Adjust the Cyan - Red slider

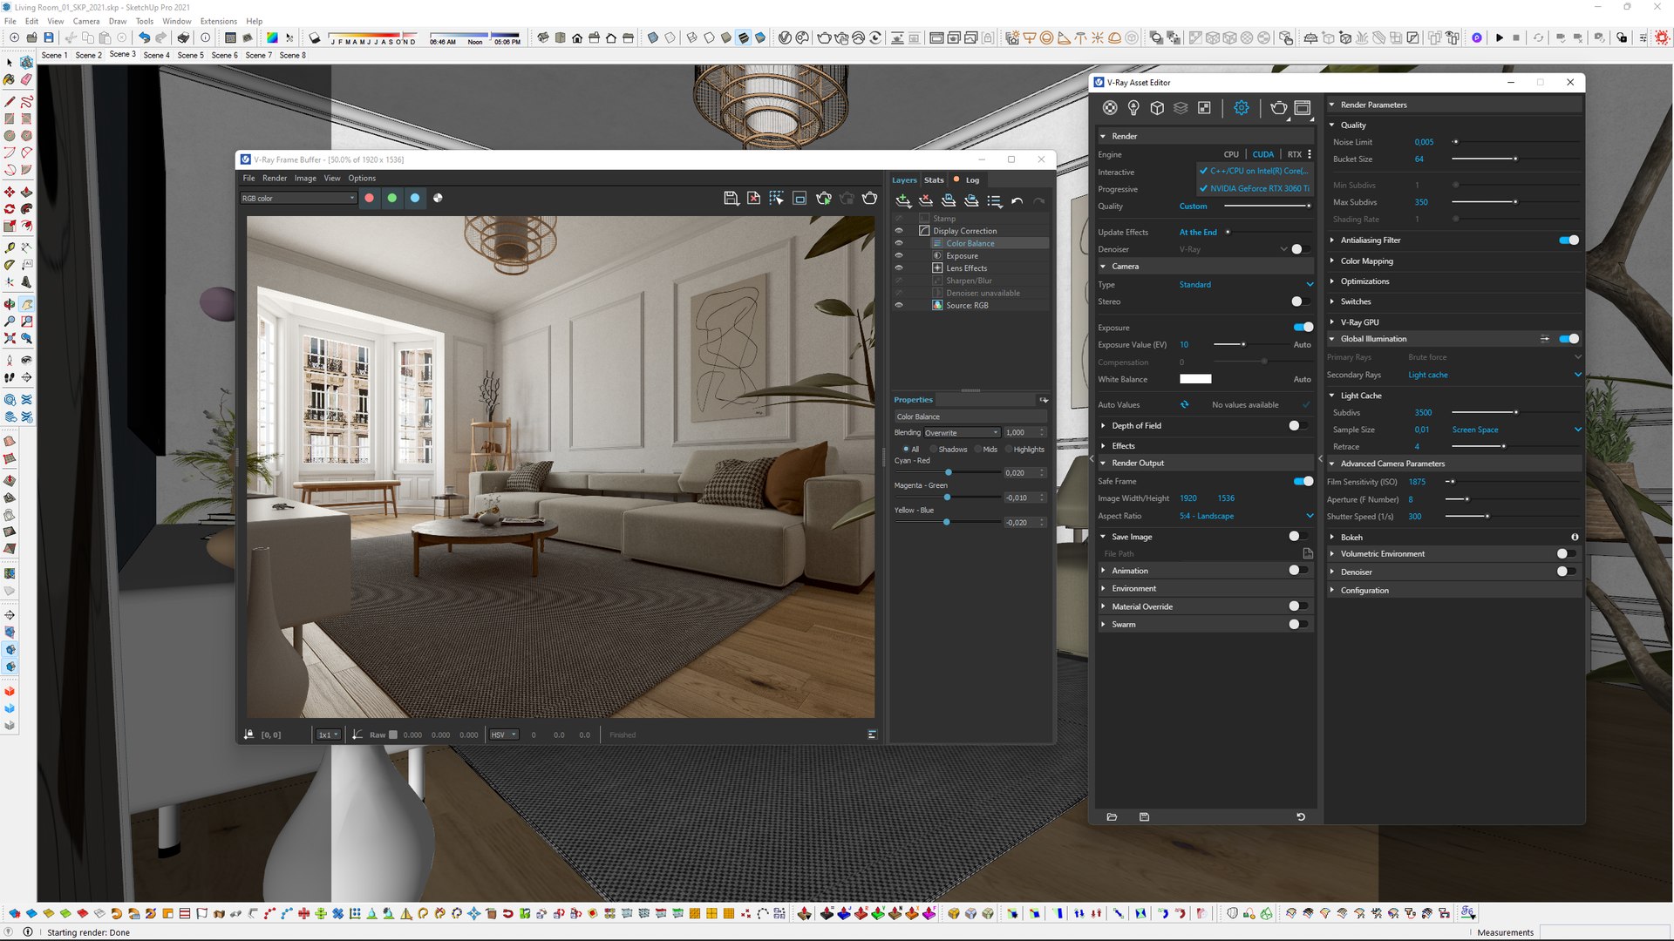[x=948, y=473]
